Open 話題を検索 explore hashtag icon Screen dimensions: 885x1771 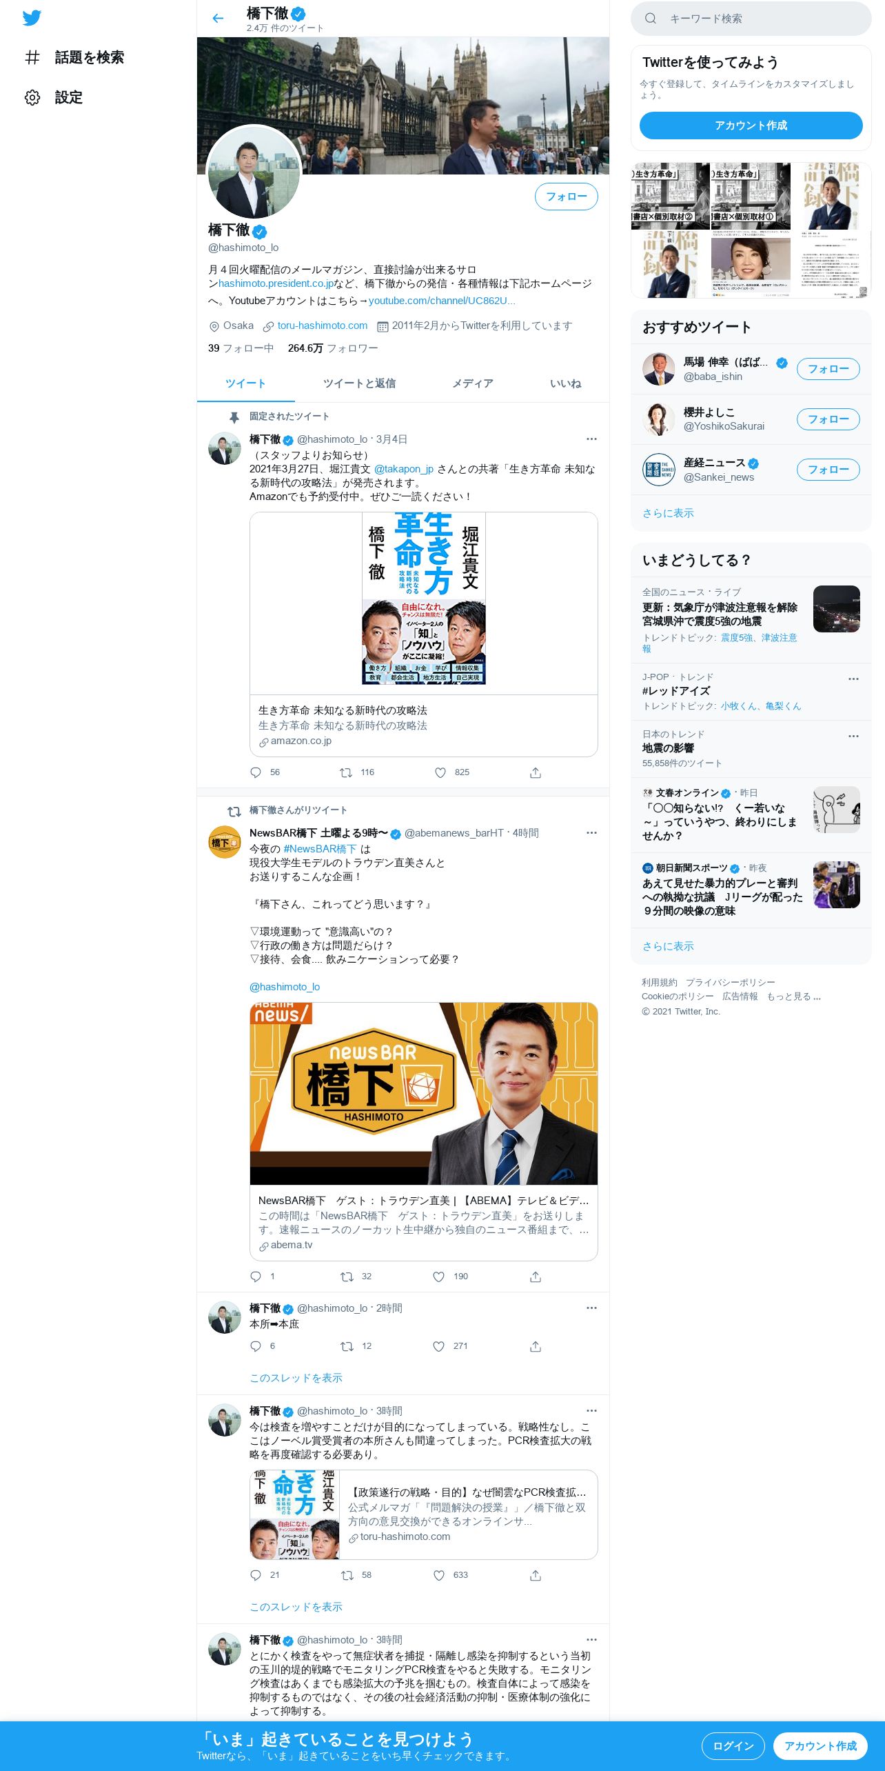pos(32,57)
